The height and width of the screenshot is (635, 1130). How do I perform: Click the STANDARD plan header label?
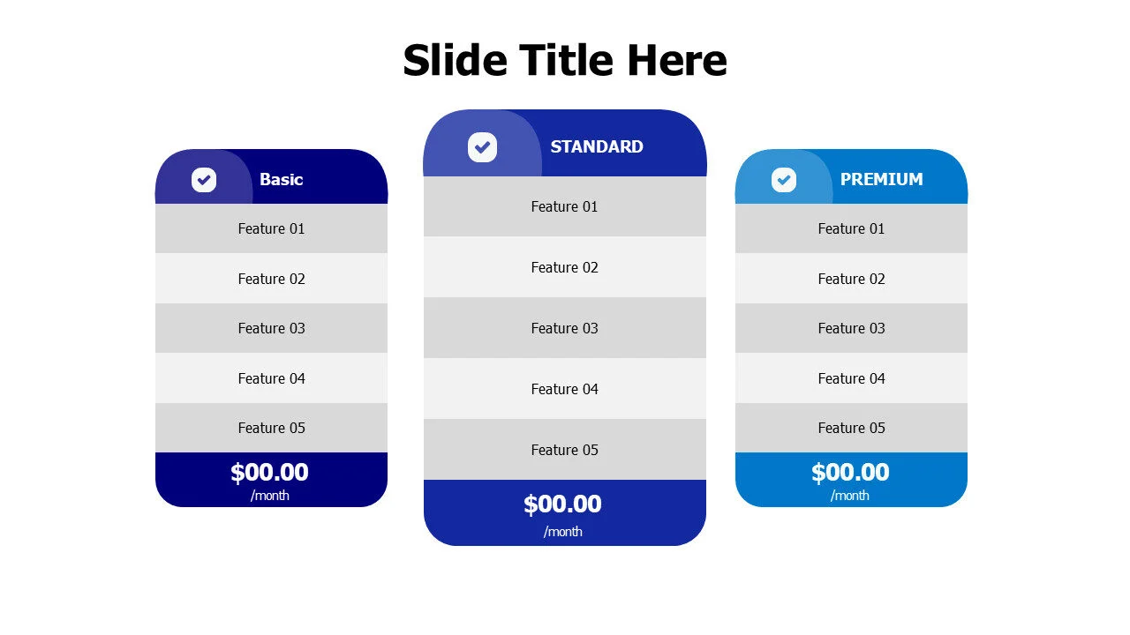pyautogui.click(x=597, y=146)
